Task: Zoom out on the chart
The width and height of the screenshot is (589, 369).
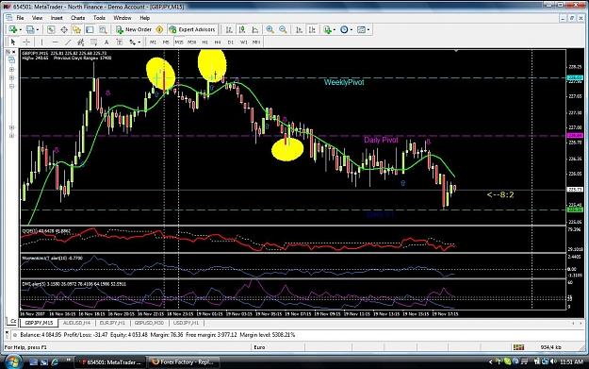Action: click(283, 29)
